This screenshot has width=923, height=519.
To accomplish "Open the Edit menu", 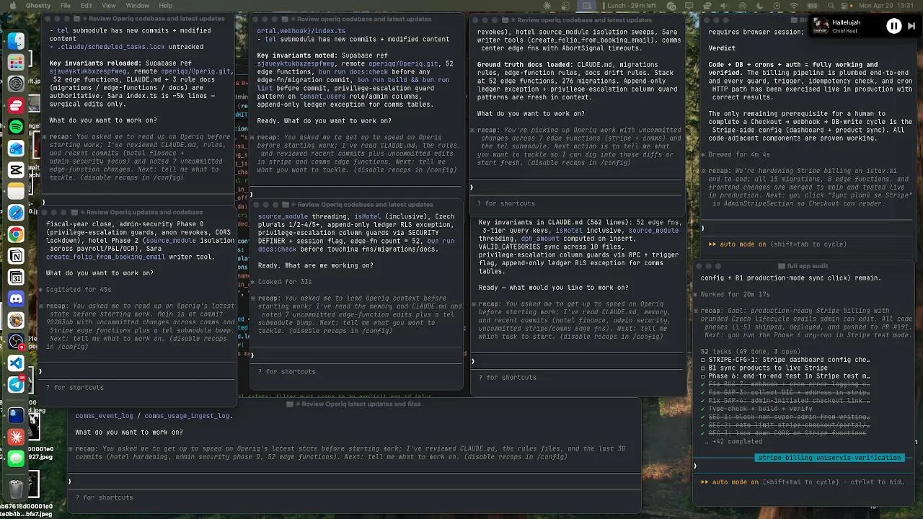I will (x=87, y=5).
